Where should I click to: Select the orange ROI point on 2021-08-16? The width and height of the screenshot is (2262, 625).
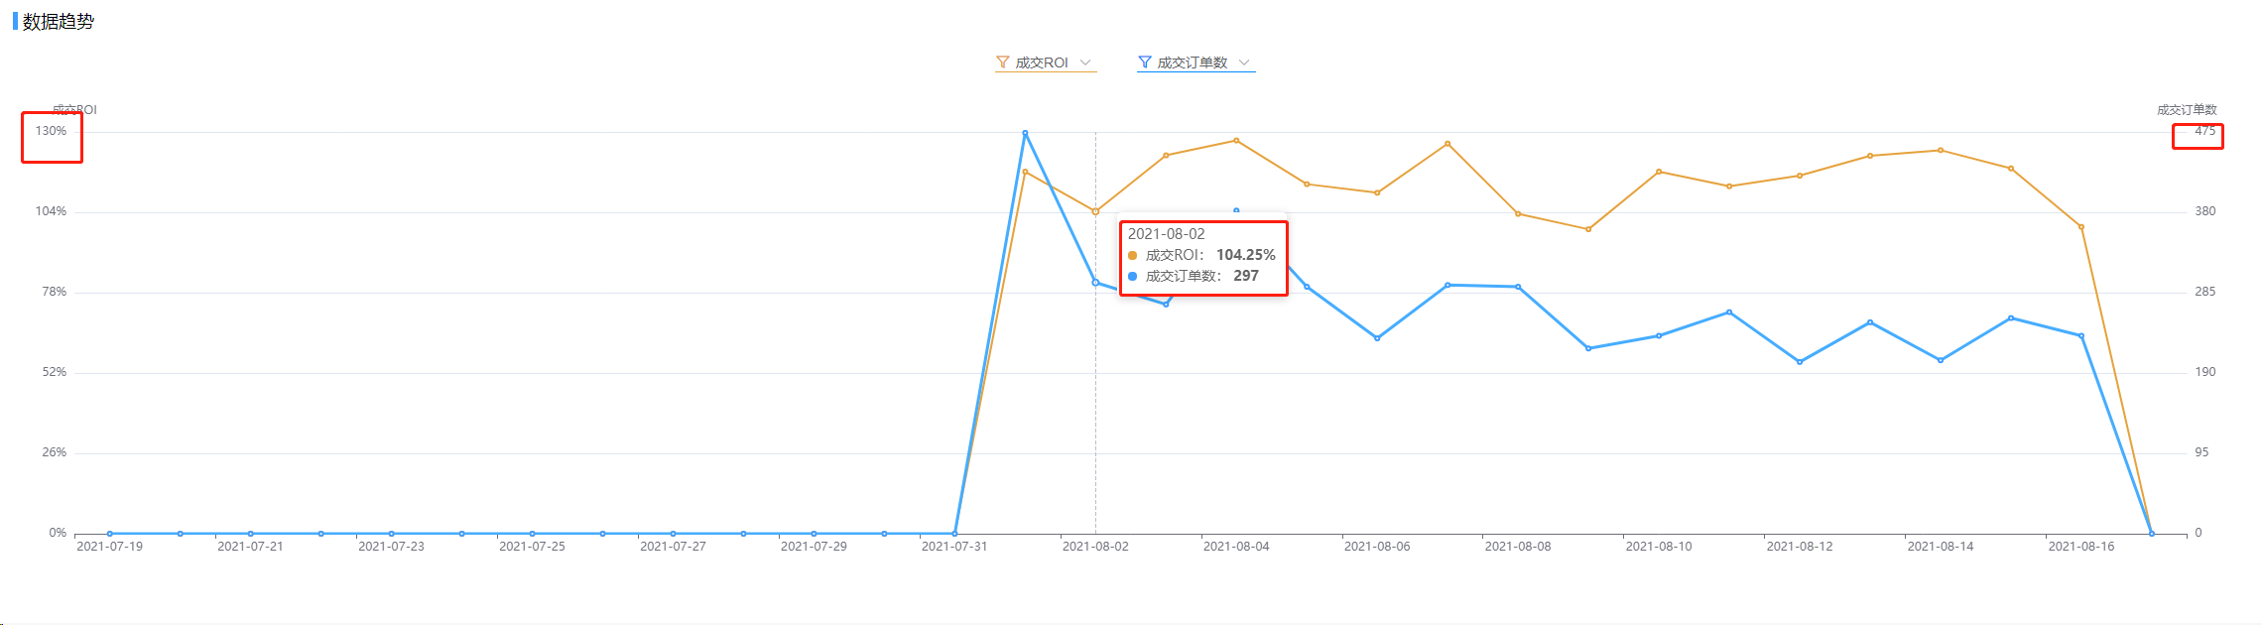click(x=2081, y=227)
